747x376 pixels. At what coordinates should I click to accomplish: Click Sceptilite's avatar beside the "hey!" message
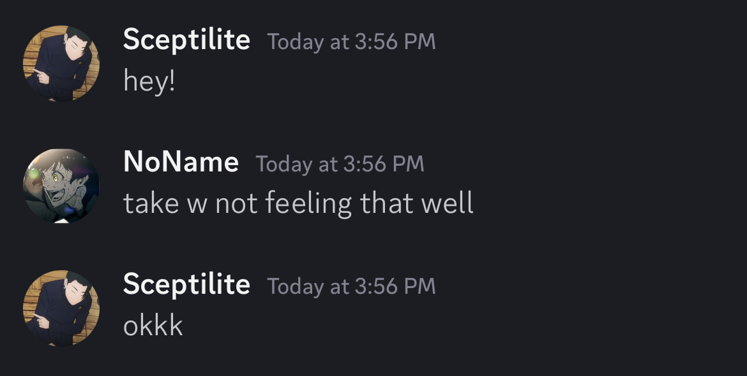pyautogui.click(x=61, y=64)
